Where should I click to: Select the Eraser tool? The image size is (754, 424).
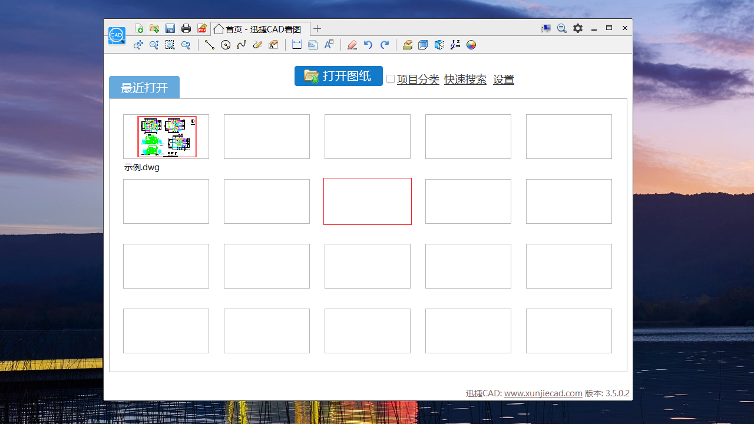[352, 44]
